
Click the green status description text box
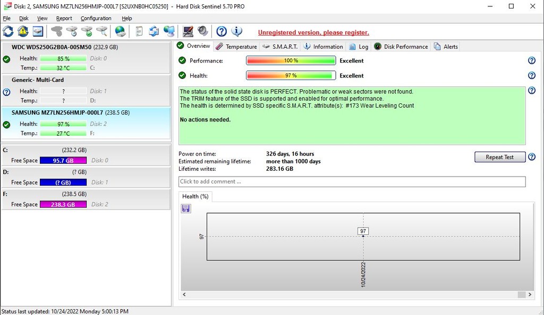click(x=352, y=116)
